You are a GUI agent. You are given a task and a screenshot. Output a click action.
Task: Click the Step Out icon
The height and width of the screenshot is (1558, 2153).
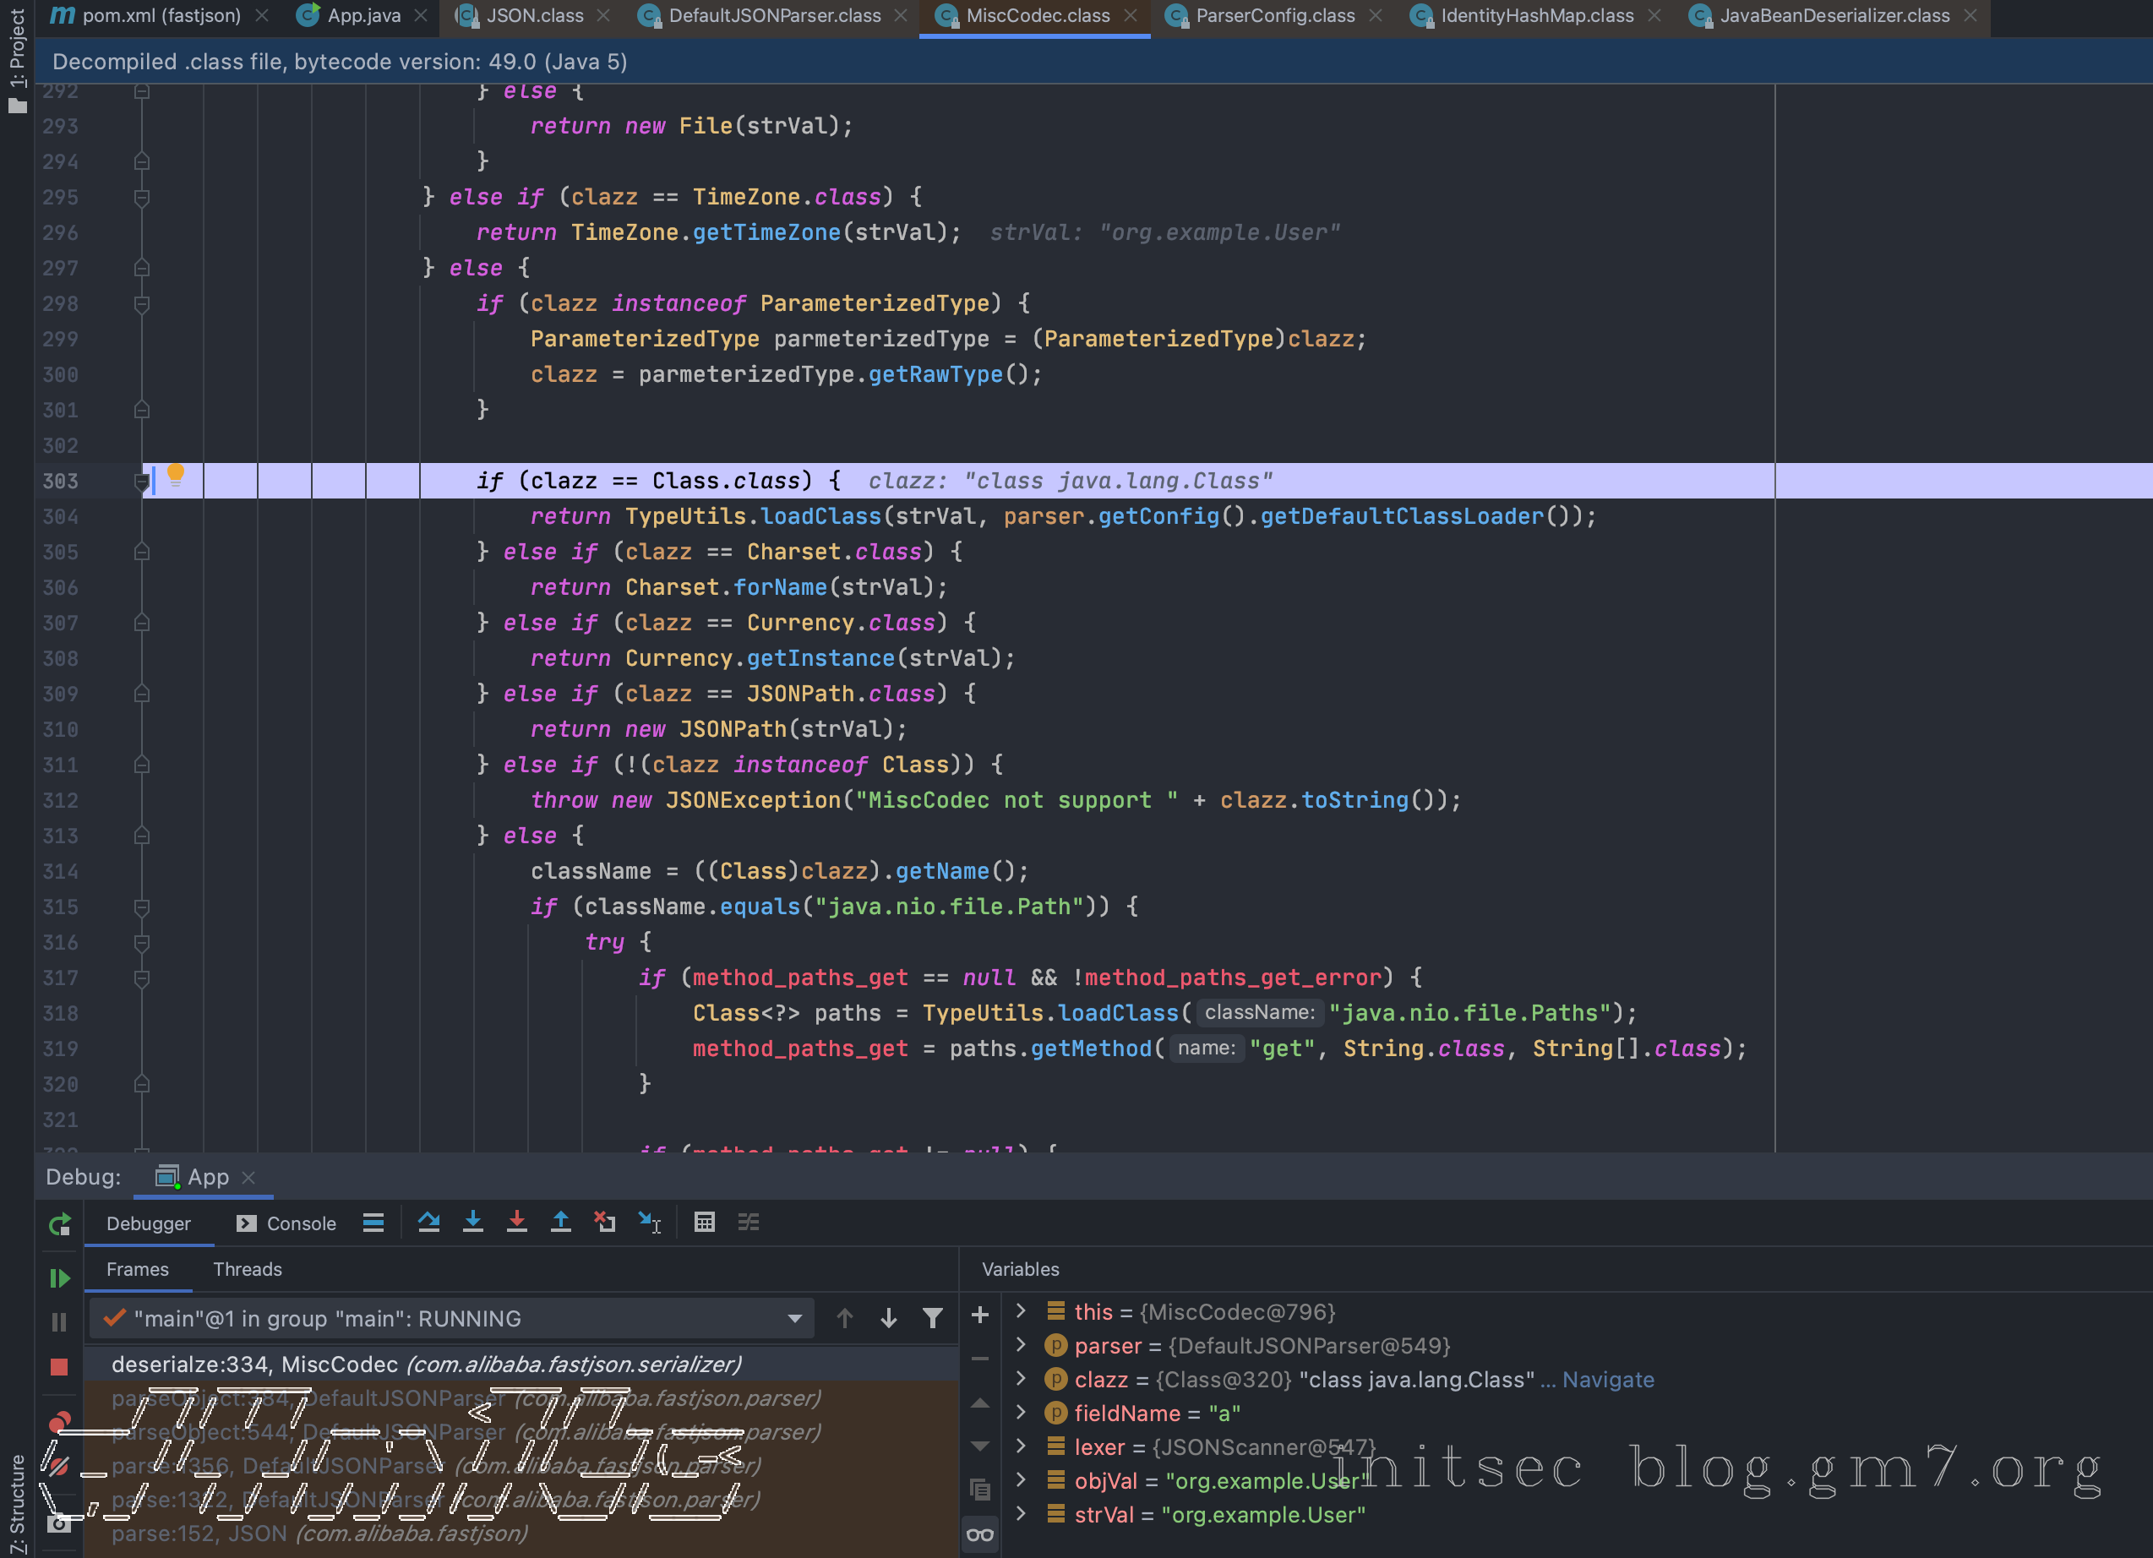(561, 1222)
